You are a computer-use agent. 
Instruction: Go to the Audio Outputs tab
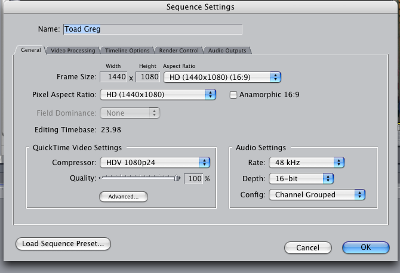[227, 51]
